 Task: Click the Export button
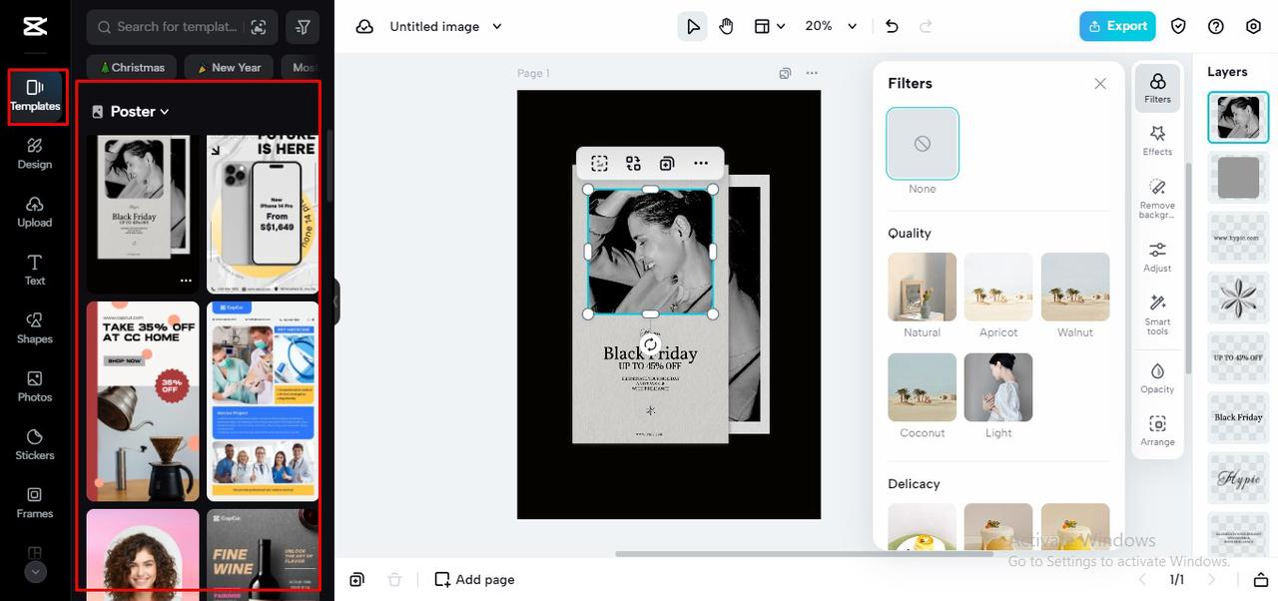(1117, 27)
